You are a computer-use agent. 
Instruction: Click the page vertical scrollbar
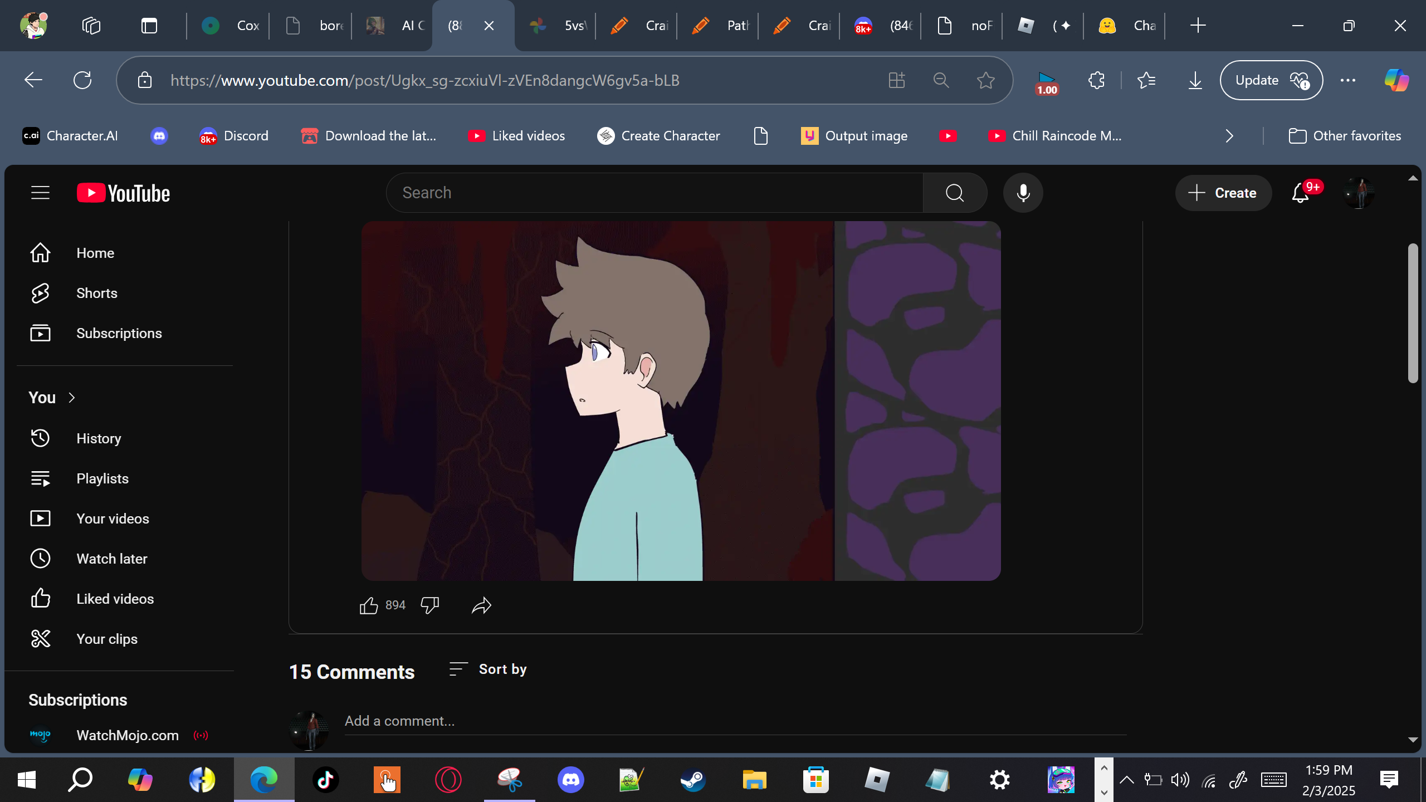pos(1413,313)
